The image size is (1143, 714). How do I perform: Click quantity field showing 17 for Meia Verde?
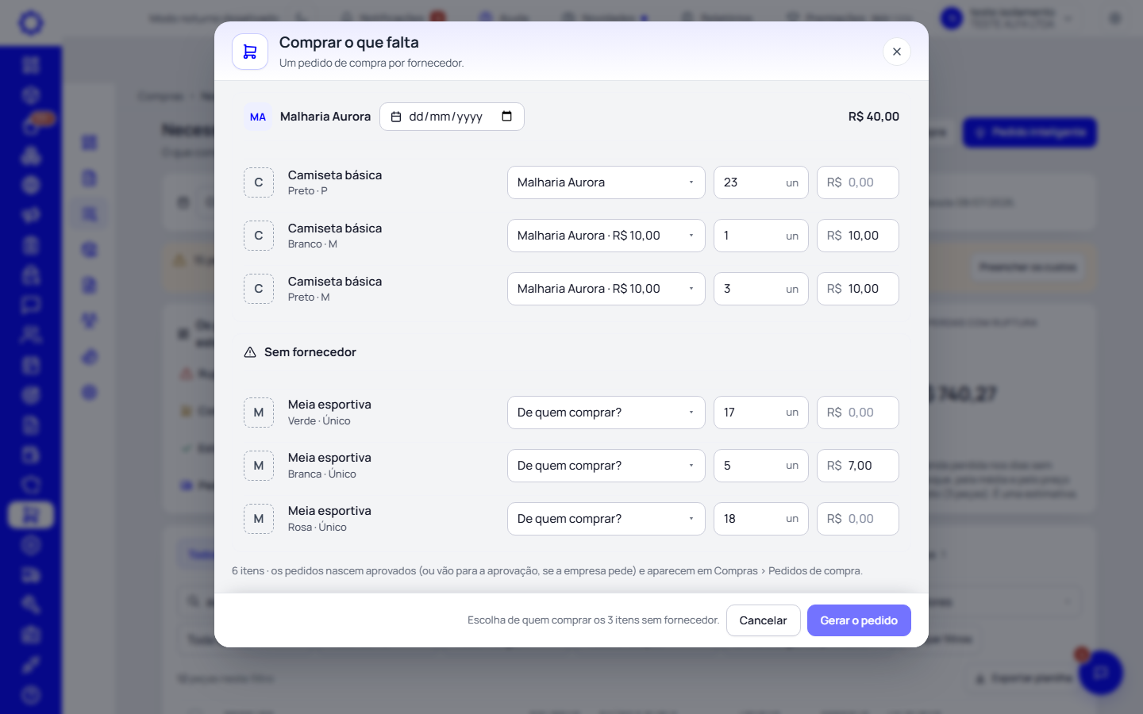(761, 413)
